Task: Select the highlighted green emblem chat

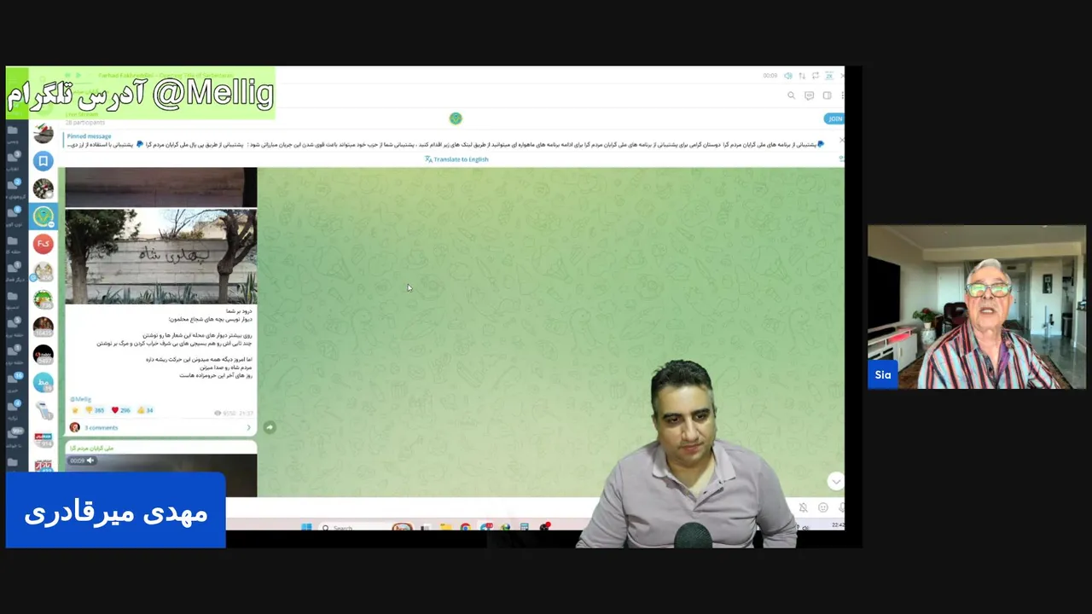Action: [44, 216]
